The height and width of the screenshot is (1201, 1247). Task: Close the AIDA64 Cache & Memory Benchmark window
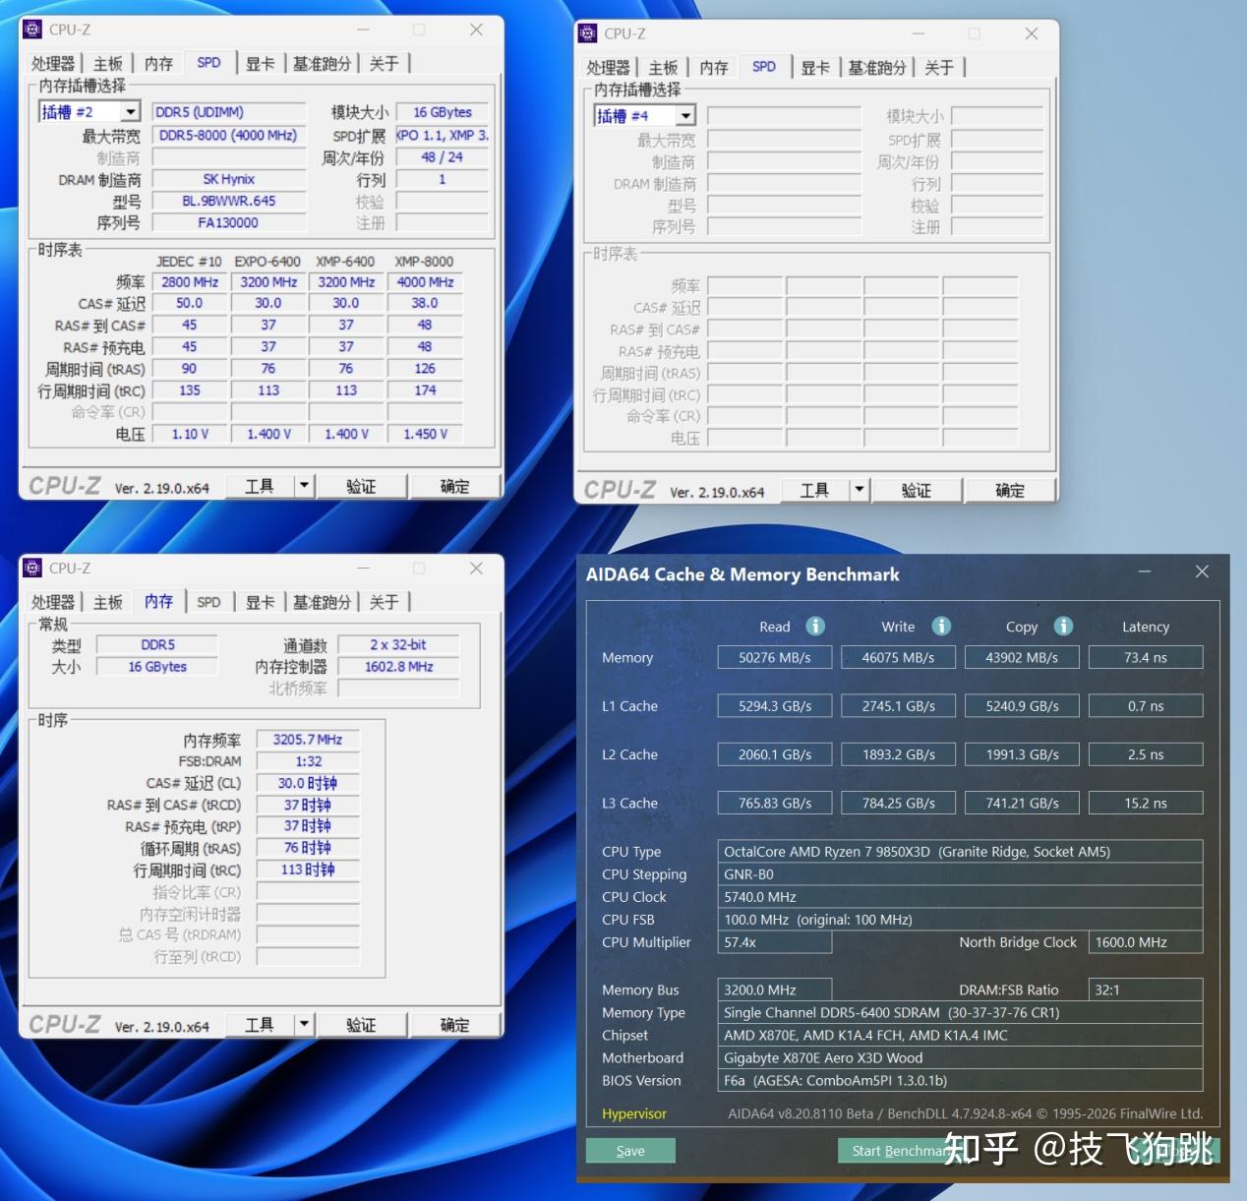1202,571
